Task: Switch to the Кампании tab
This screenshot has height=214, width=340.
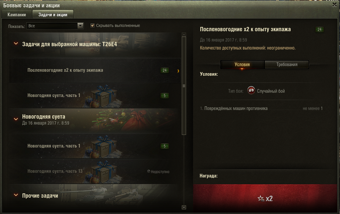Action: (17, 15)
